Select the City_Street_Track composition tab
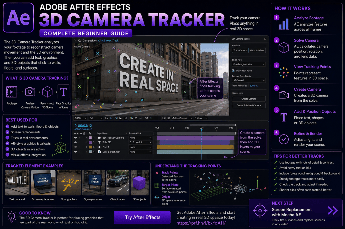 tap(108, 41)
